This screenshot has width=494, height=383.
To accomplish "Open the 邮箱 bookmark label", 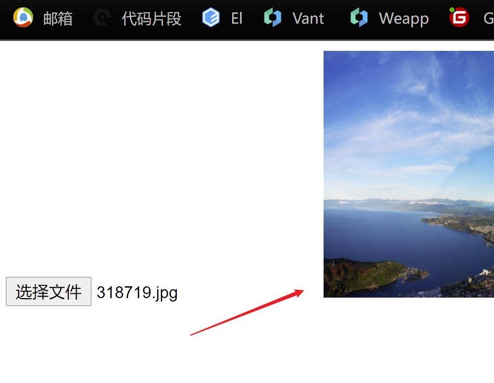I will pos(58,19).
